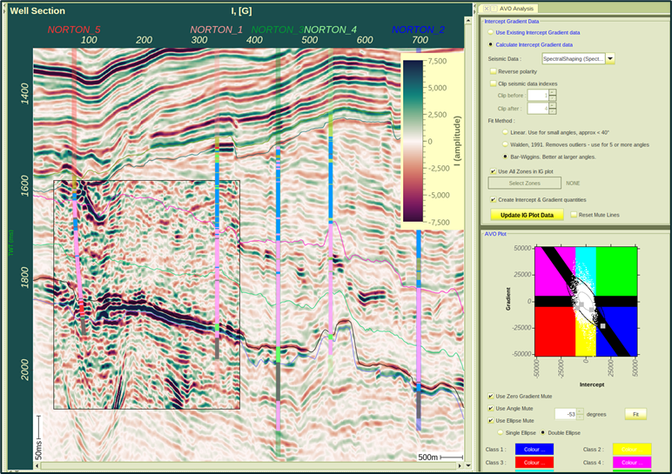The width and height of the screenshot is (672, 474).
Task: Open the Seismic Data dropdown arrow
Action: pyautogui.click(x=610, y=58)
